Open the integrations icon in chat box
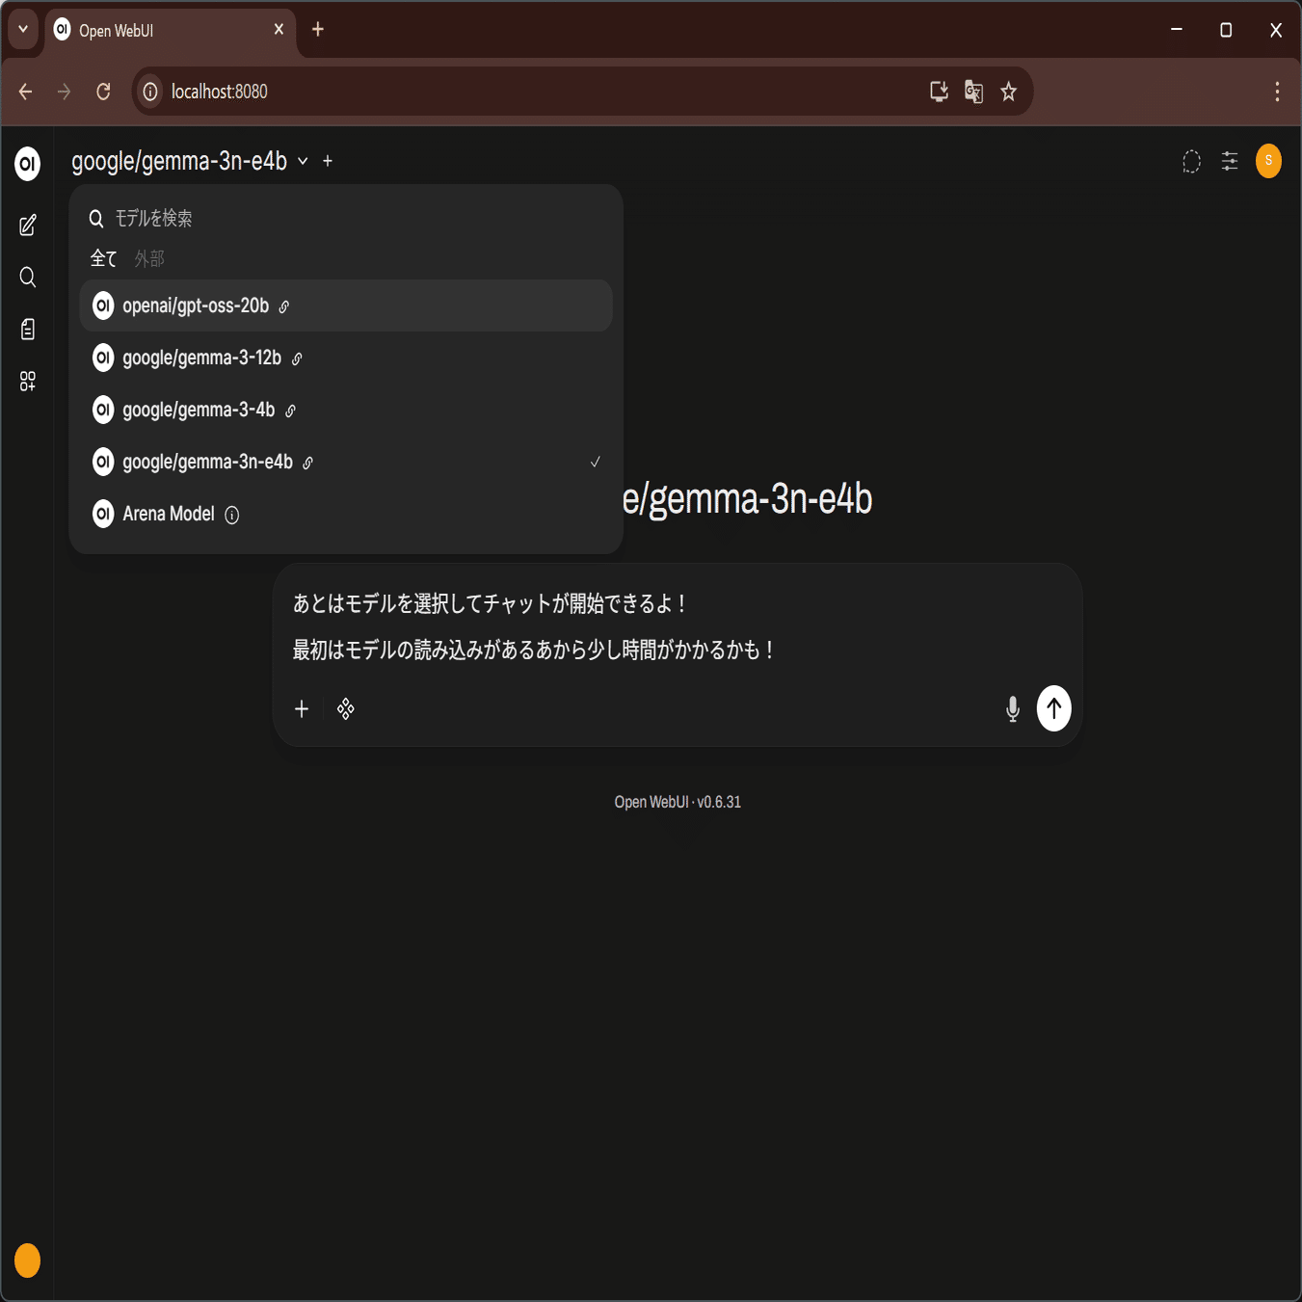 coord(346,709)
